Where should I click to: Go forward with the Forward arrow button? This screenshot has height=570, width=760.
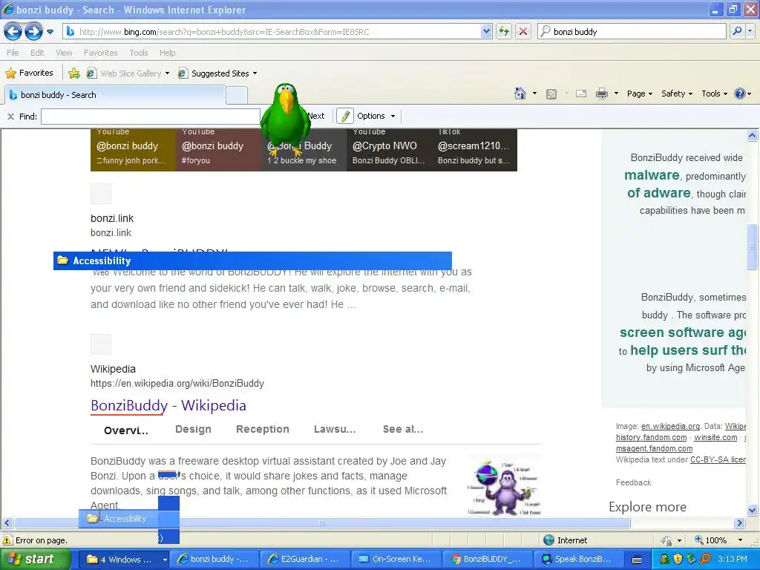click(33, 31)
